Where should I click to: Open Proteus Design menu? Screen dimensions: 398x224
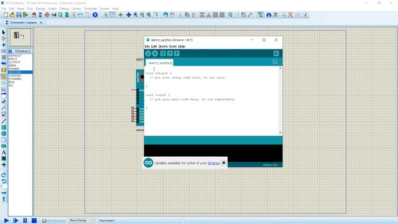40,9
